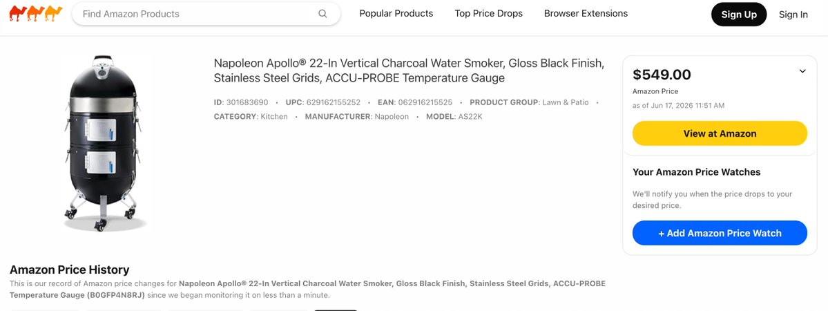Click the $549.00 Amazon price
Viewport: 828px width, 311px height.
[662, 75]
